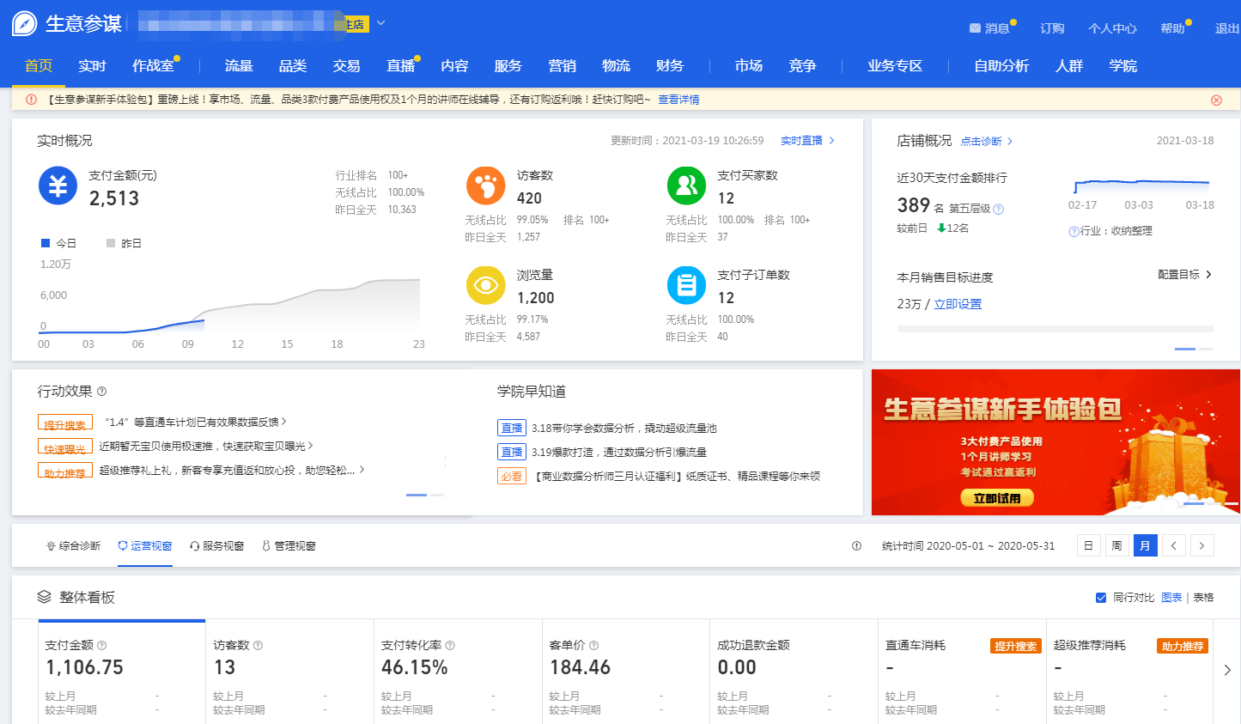Click the 支付金额 yuan icon

pyautogui.click(x=58, y=186)
